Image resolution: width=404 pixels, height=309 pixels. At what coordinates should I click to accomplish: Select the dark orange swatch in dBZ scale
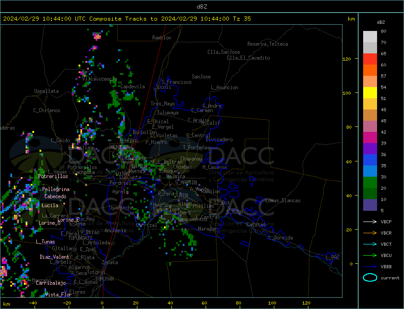tap(370, 70)
